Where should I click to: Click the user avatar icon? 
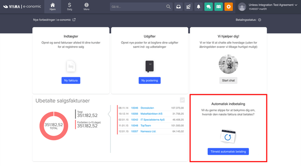point(242,7)
